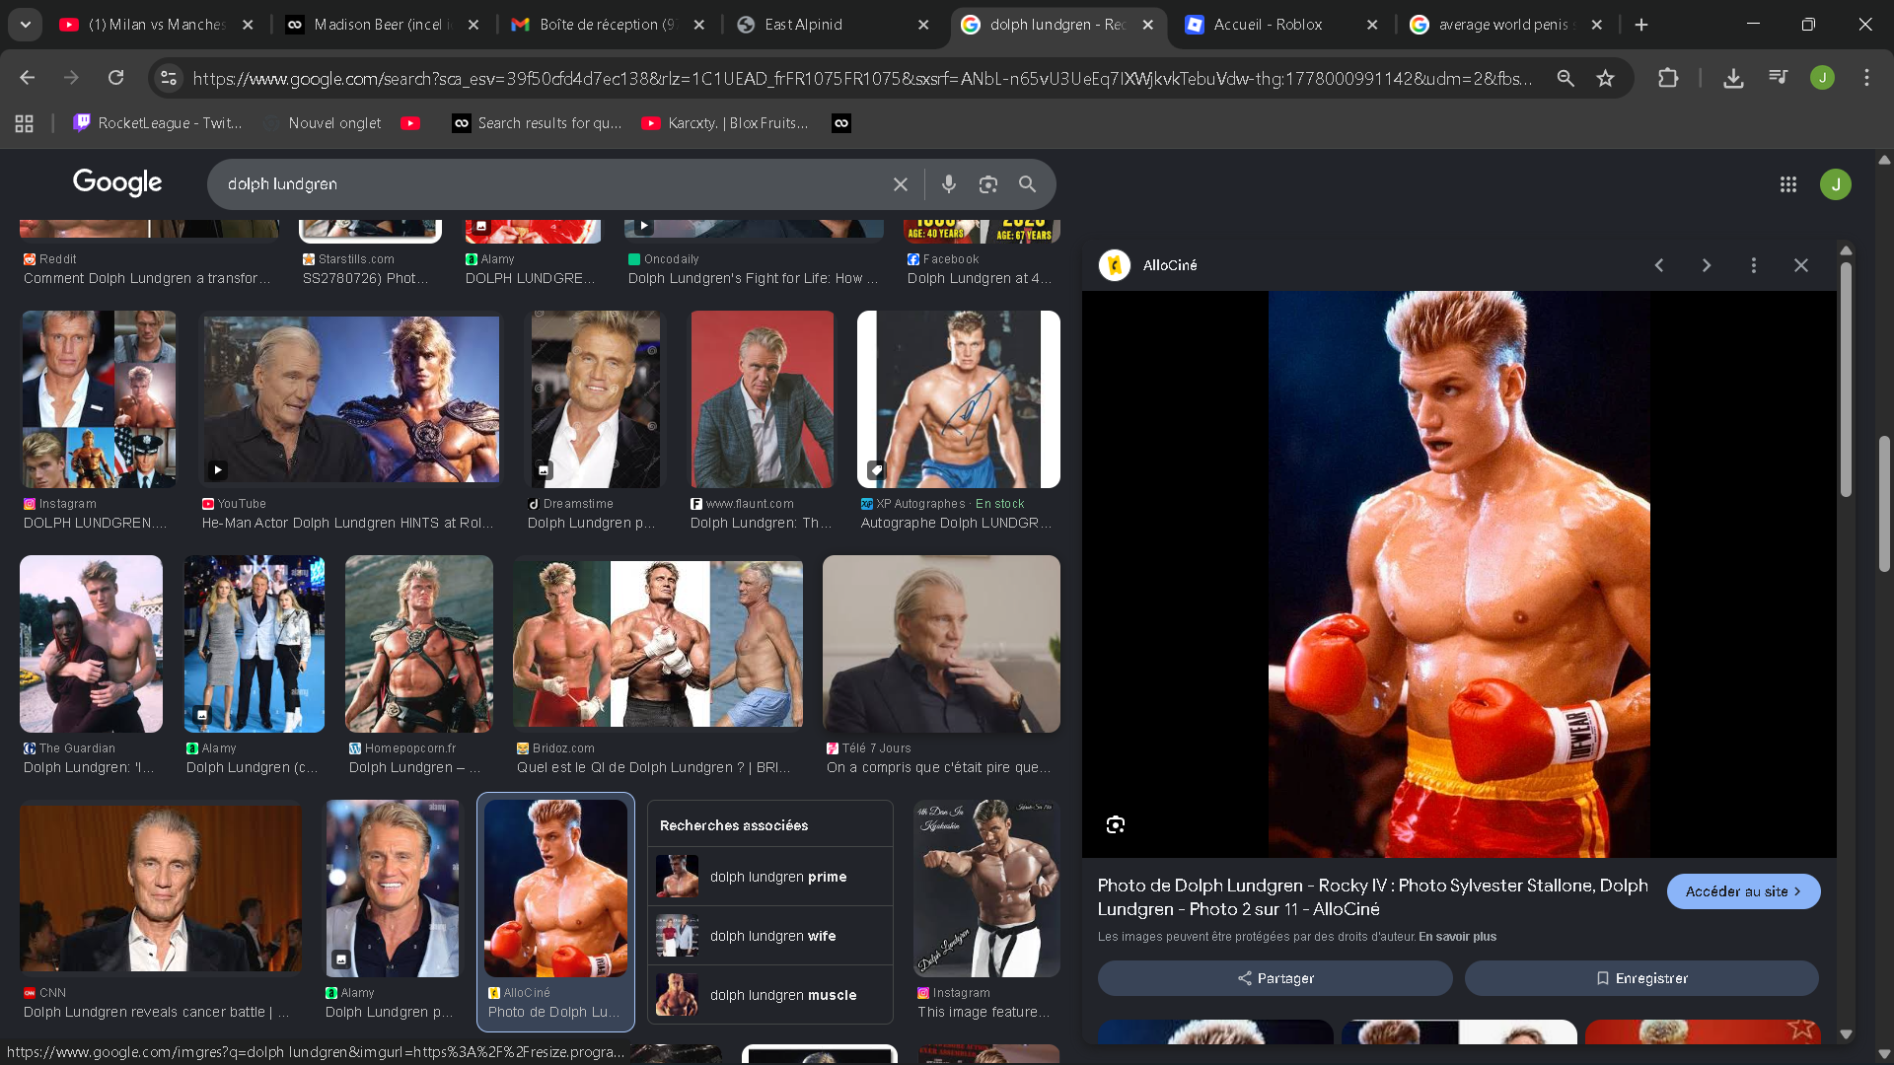Open the Homepopcorn.fr image result
The width and height of the screenshot is (1894, 1065).
(419, 644)
